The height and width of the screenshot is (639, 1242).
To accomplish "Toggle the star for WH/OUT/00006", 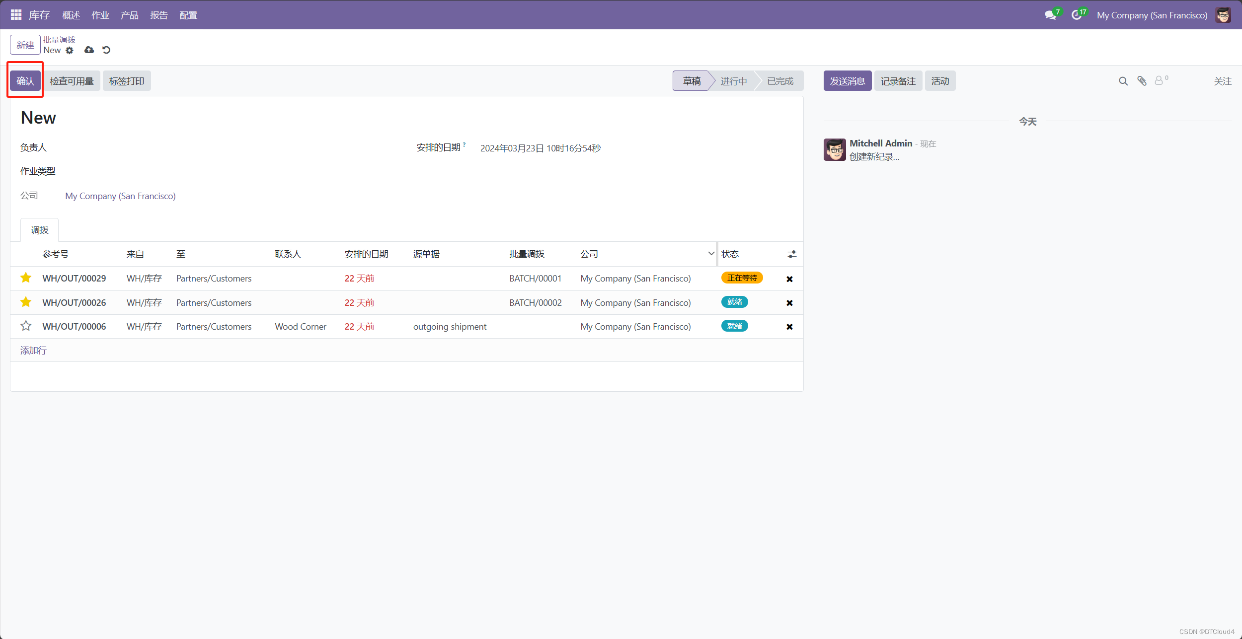I will 26,326.
